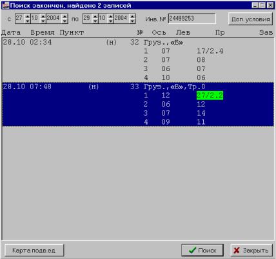This screenshot has width=276, height=259.
Task: Click Закрыть button with red cross
Action: click(x=251, y=250)
